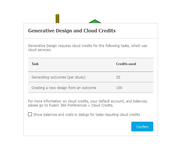This screenshot has width=179, height=148.
Task: Click the 25 credits value
Action: (x=118, y=77)
